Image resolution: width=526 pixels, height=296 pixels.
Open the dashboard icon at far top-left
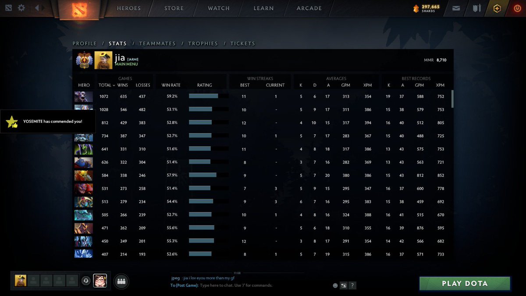(x=9, y=8)
